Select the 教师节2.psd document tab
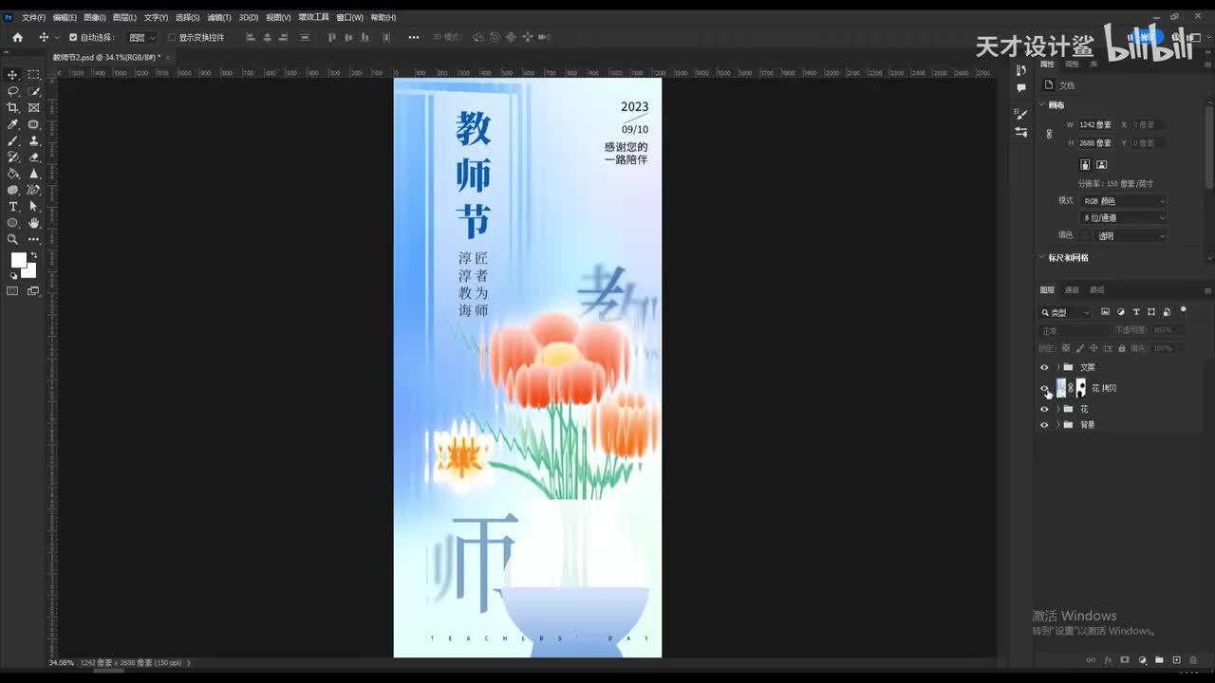The height and width of the screenshot is (683, 1215). [106, 57]
